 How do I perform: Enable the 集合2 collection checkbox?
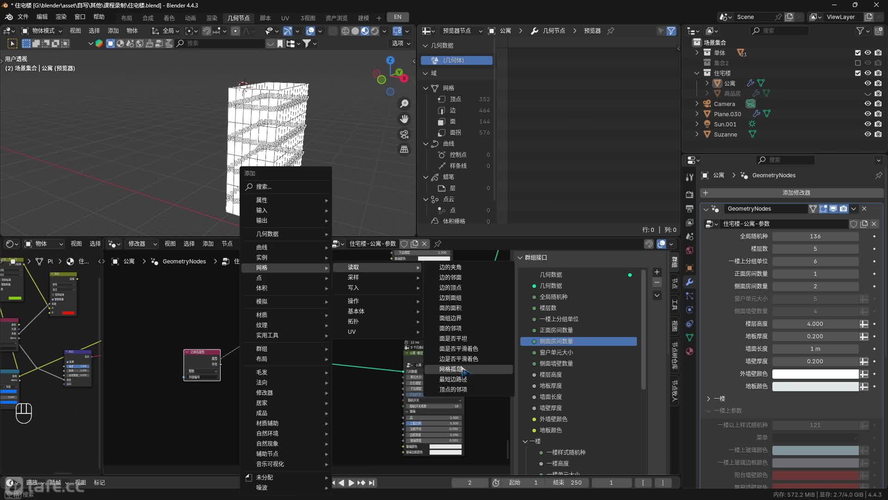(x=858, y=63)
